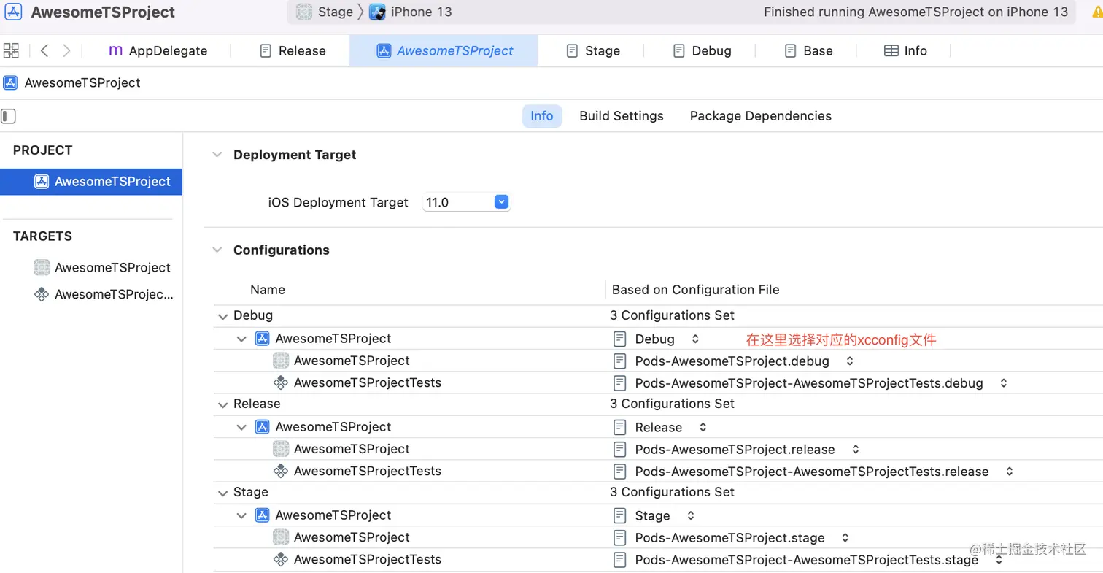Screen dimensions: 1103x573
Task: Open the Base file tab
Action: [x=808, y=50]
